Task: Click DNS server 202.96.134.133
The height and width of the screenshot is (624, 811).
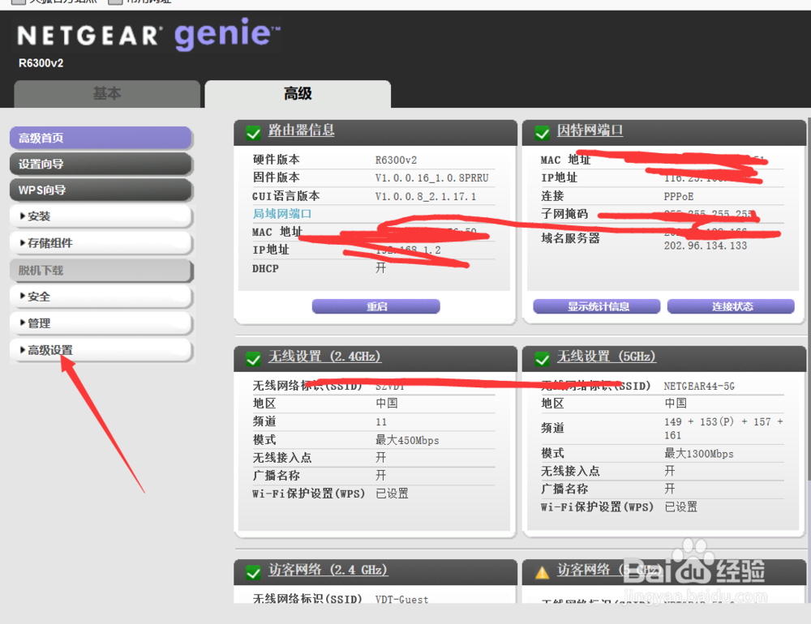Action: [706, 246]
